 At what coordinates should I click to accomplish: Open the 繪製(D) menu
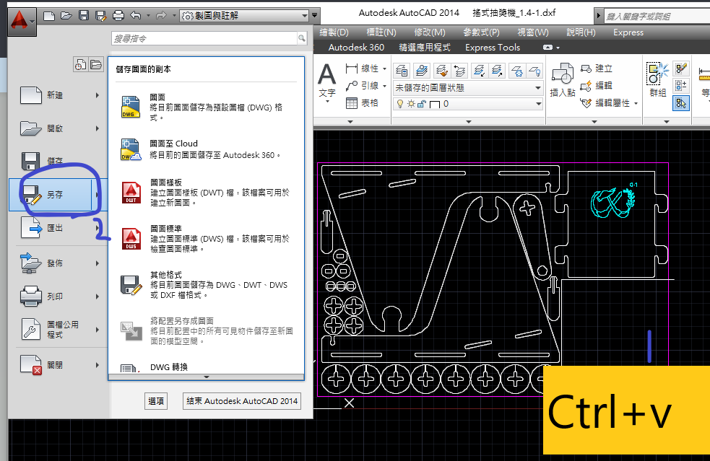click(x=334, y=32)
